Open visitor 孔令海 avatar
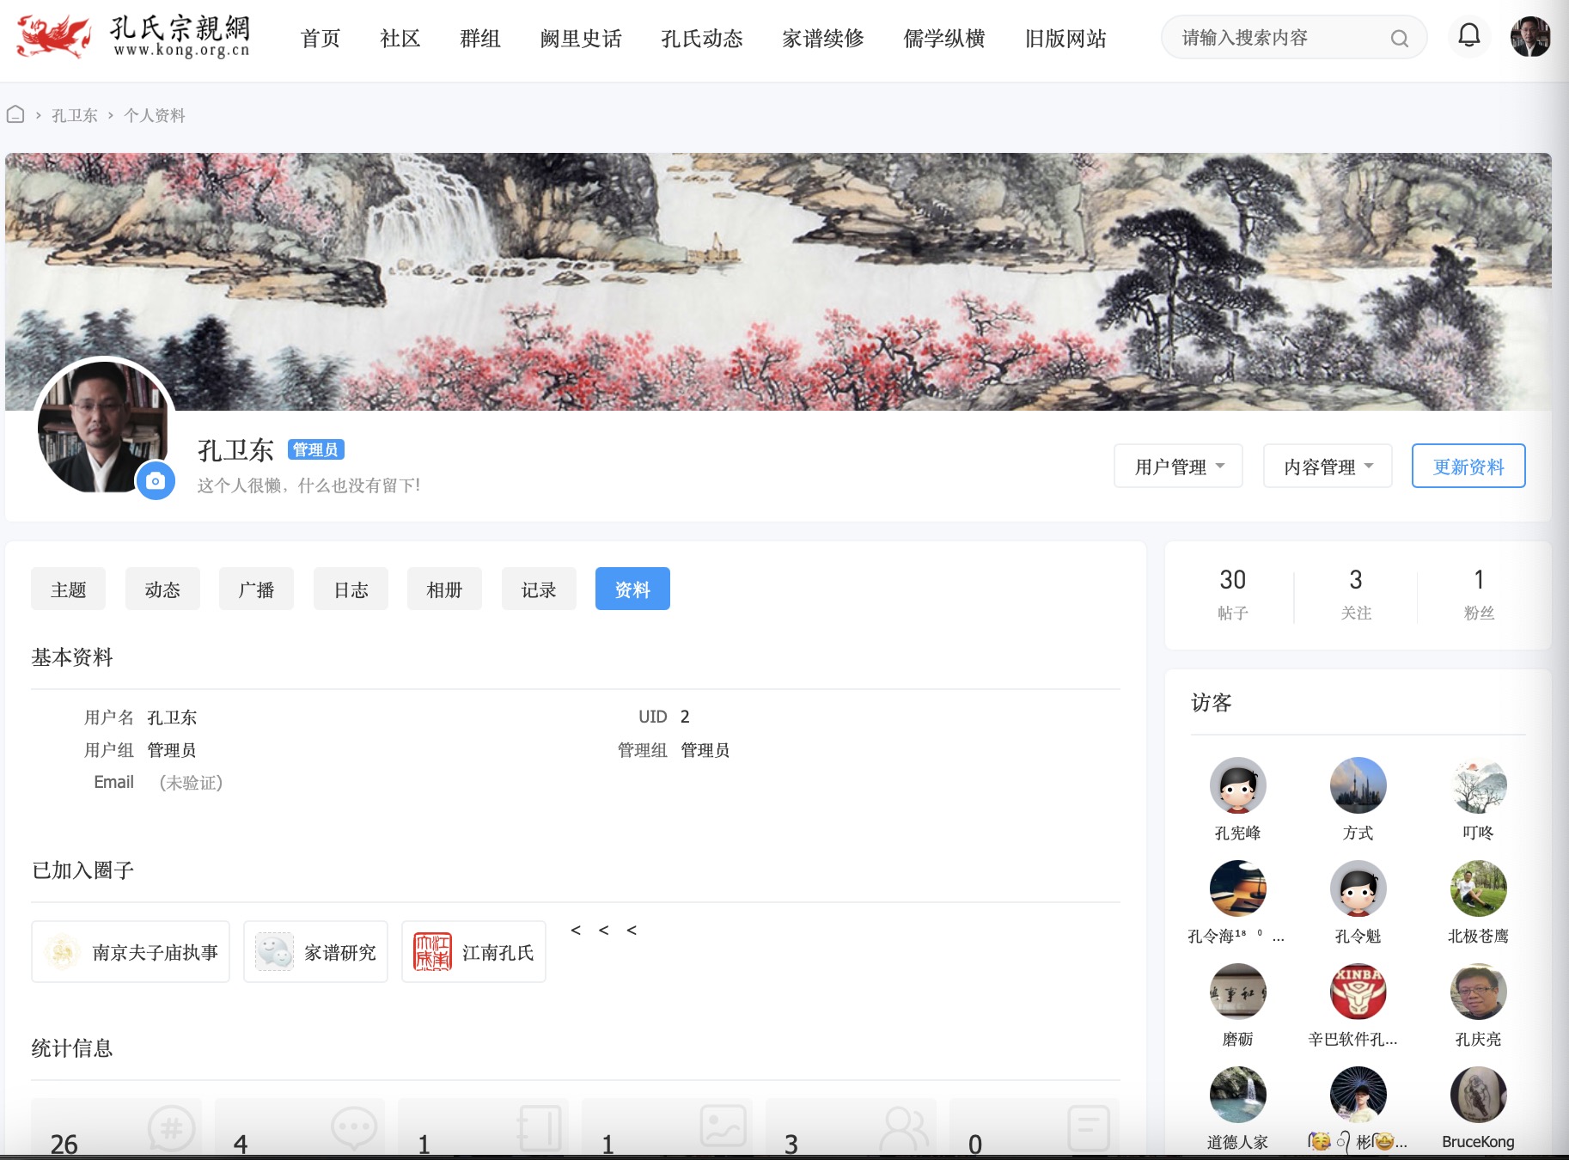 pyautogui.click(x=1237, y=888)
